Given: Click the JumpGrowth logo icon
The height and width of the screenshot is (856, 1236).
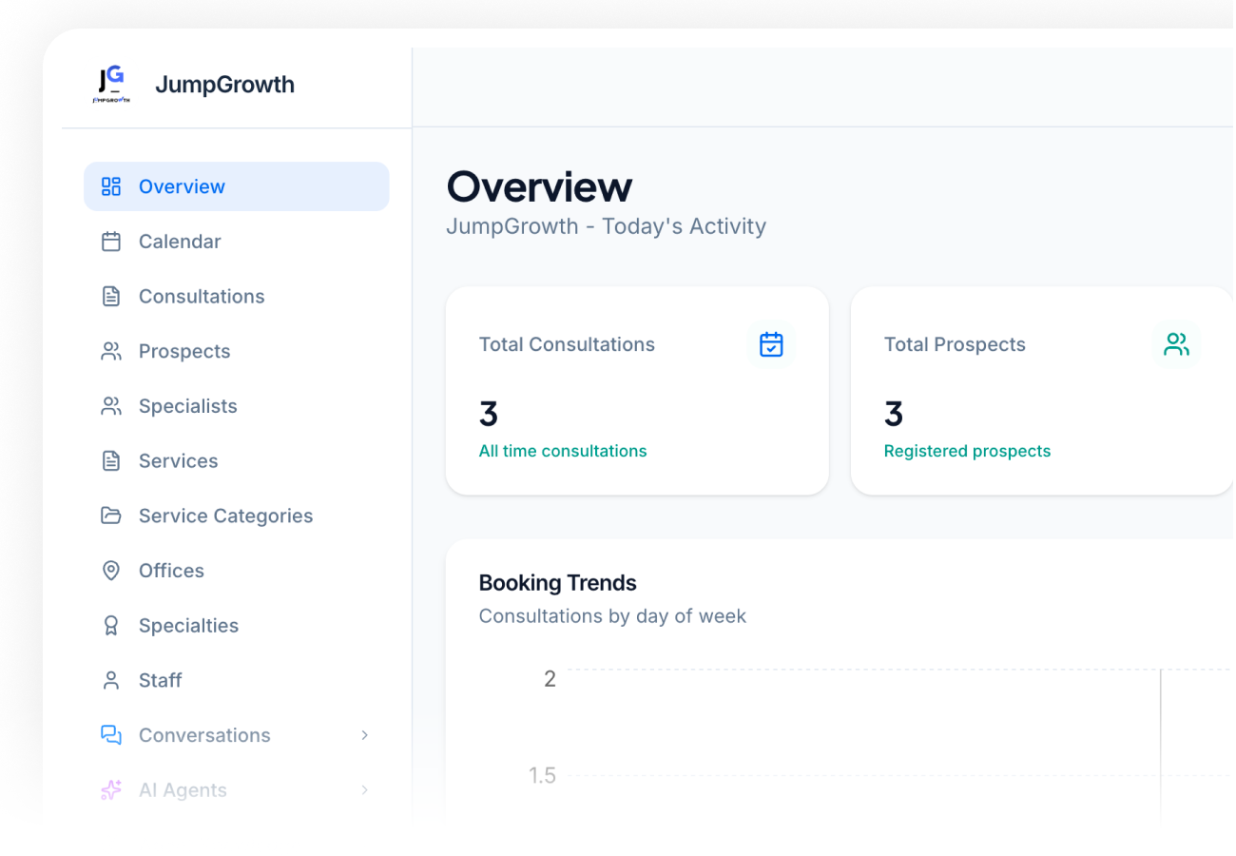Looking at the screenshot, I should click(111, 85).
